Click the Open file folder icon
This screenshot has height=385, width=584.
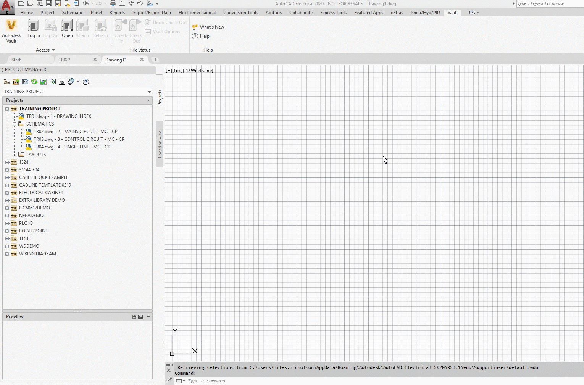tap(31, 3)
